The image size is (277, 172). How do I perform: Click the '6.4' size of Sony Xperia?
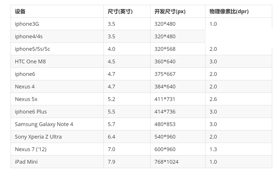[x=111, y=137]
